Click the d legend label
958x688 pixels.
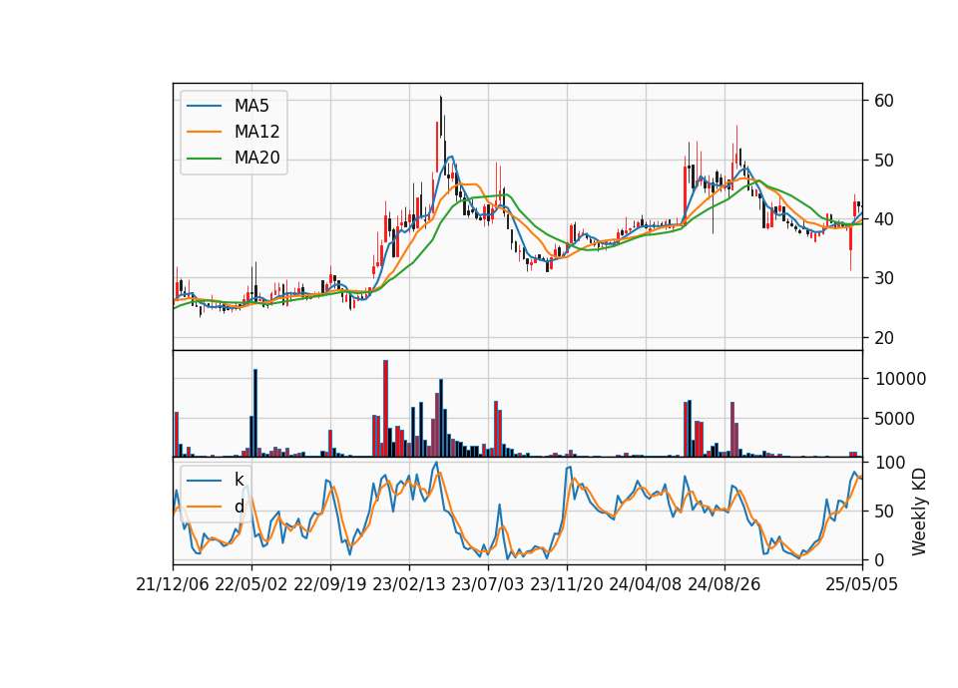239,507
